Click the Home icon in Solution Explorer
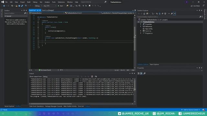The width and height of the screenshot is (207, 116). tap(144, 14)
